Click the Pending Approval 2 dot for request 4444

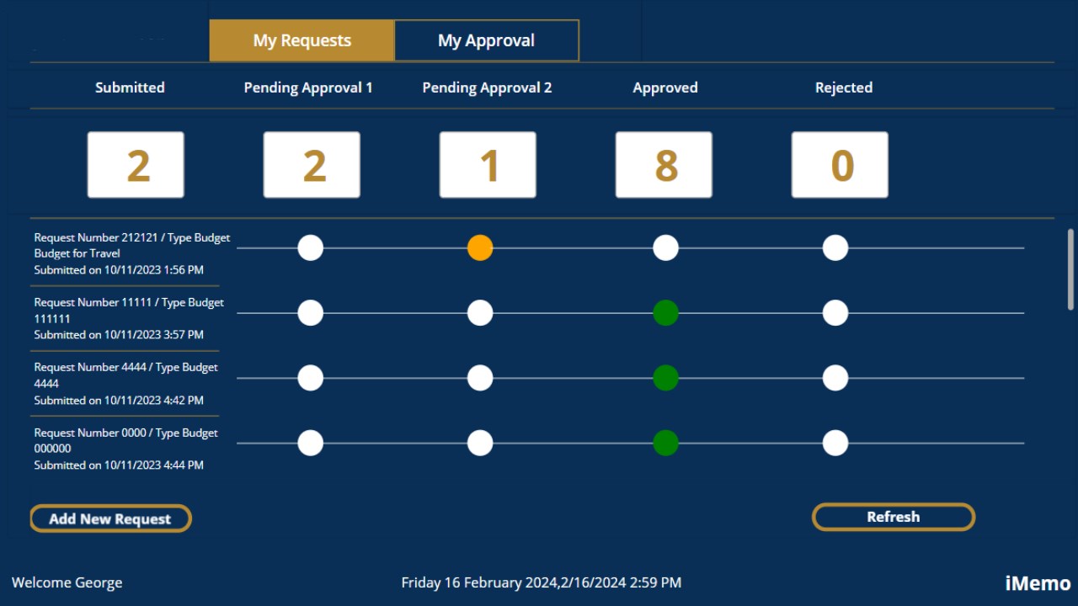pos(480,378)
